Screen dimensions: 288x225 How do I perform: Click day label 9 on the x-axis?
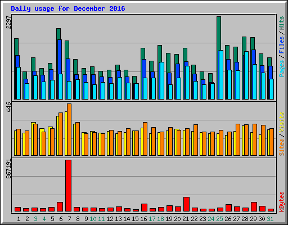click(86, 219)
